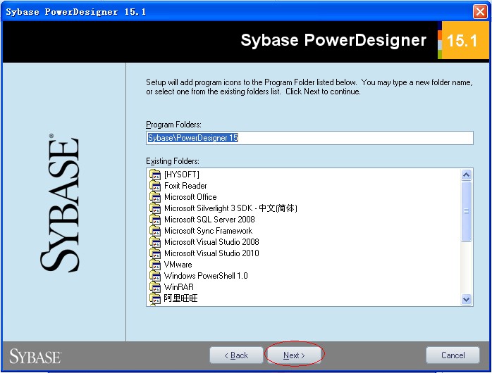
Task: Select Microsoft Visual Studio 2008 in list
Action: coord(211,242)
